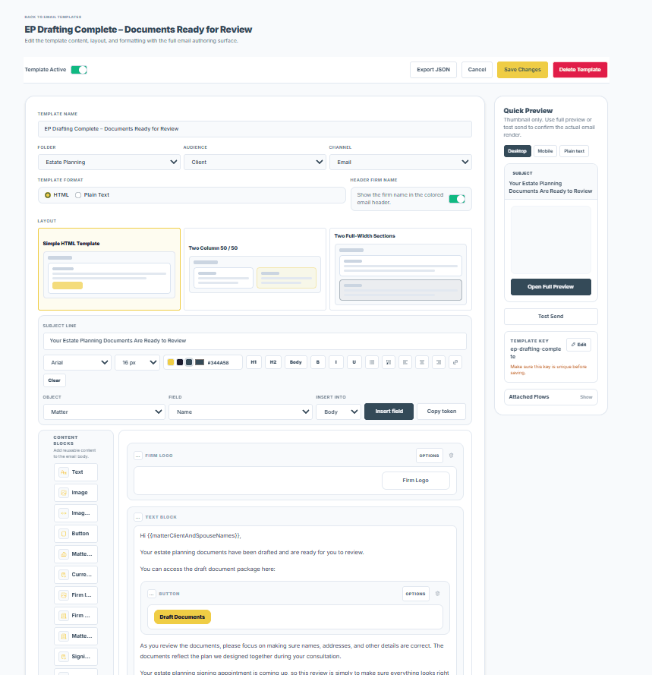This screenshot has width=652, height=675.
Task: Click the pencil Edit button for template key
Action: click(x=579, y=345)
